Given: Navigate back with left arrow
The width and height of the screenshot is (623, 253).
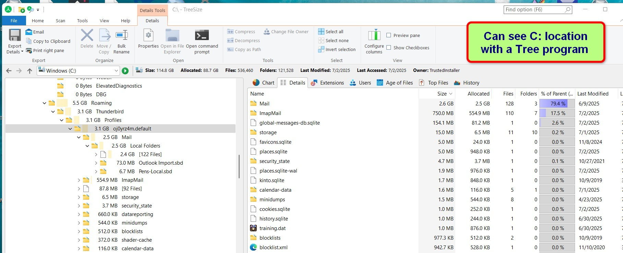Looking at the screenshot, I should click(x=9, y=71).
